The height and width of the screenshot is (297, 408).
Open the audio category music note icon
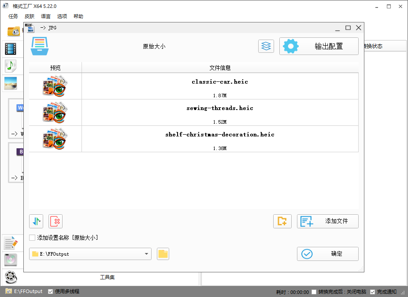11,66
